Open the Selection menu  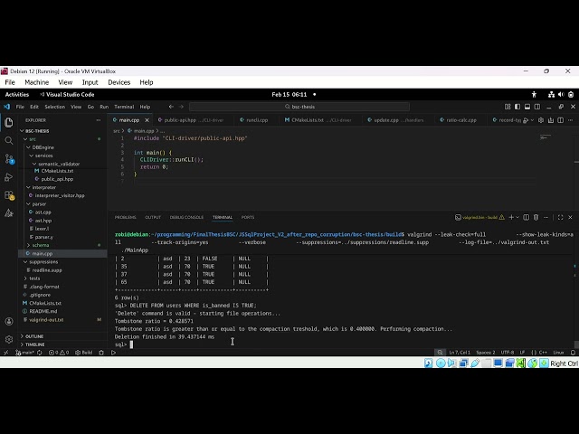coord(54,107)
